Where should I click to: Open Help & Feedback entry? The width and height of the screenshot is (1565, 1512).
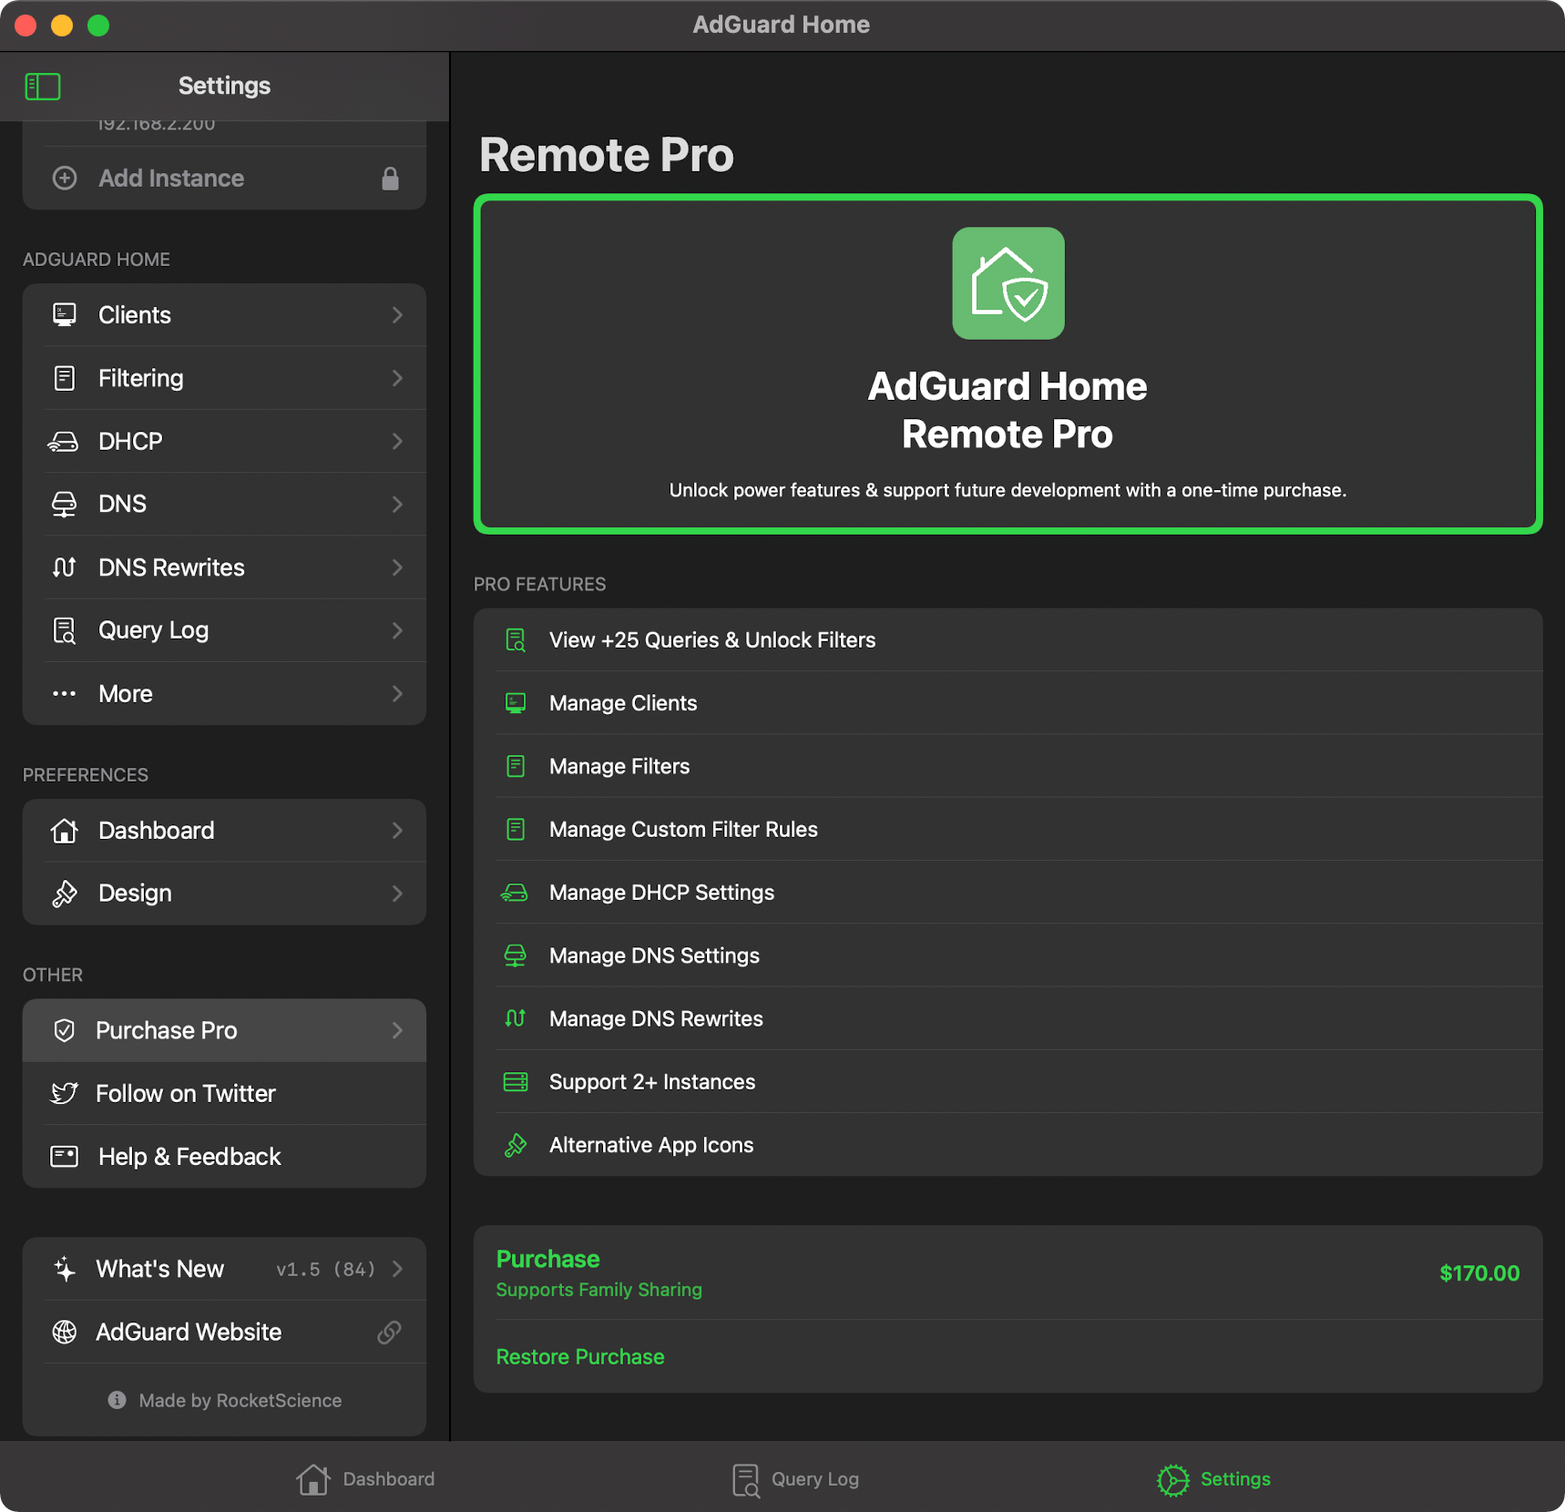(x=224, y=1157)
